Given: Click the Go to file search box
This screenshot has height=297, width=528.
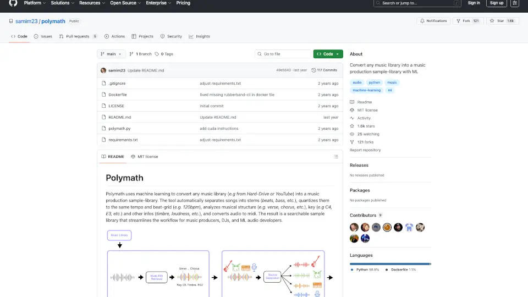Looking at the screenshot, I should tap(283, 54).
